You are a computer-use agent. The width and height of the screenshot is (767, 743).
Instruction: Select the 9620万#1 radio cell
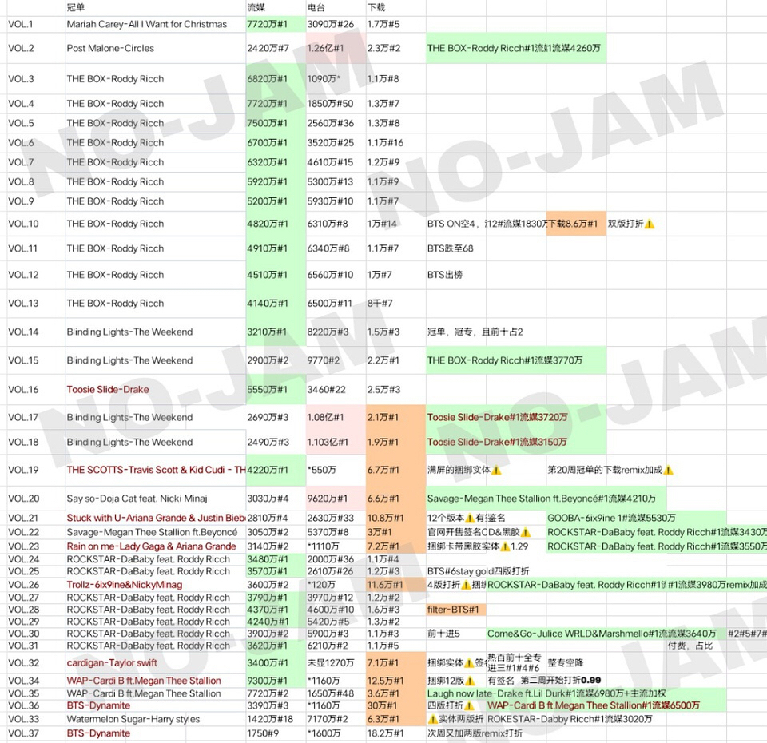336,499
